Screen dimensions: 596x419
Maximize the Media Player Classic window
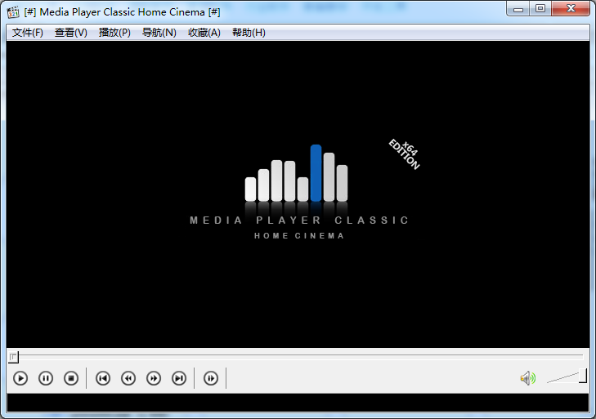(x=540, y=9)
